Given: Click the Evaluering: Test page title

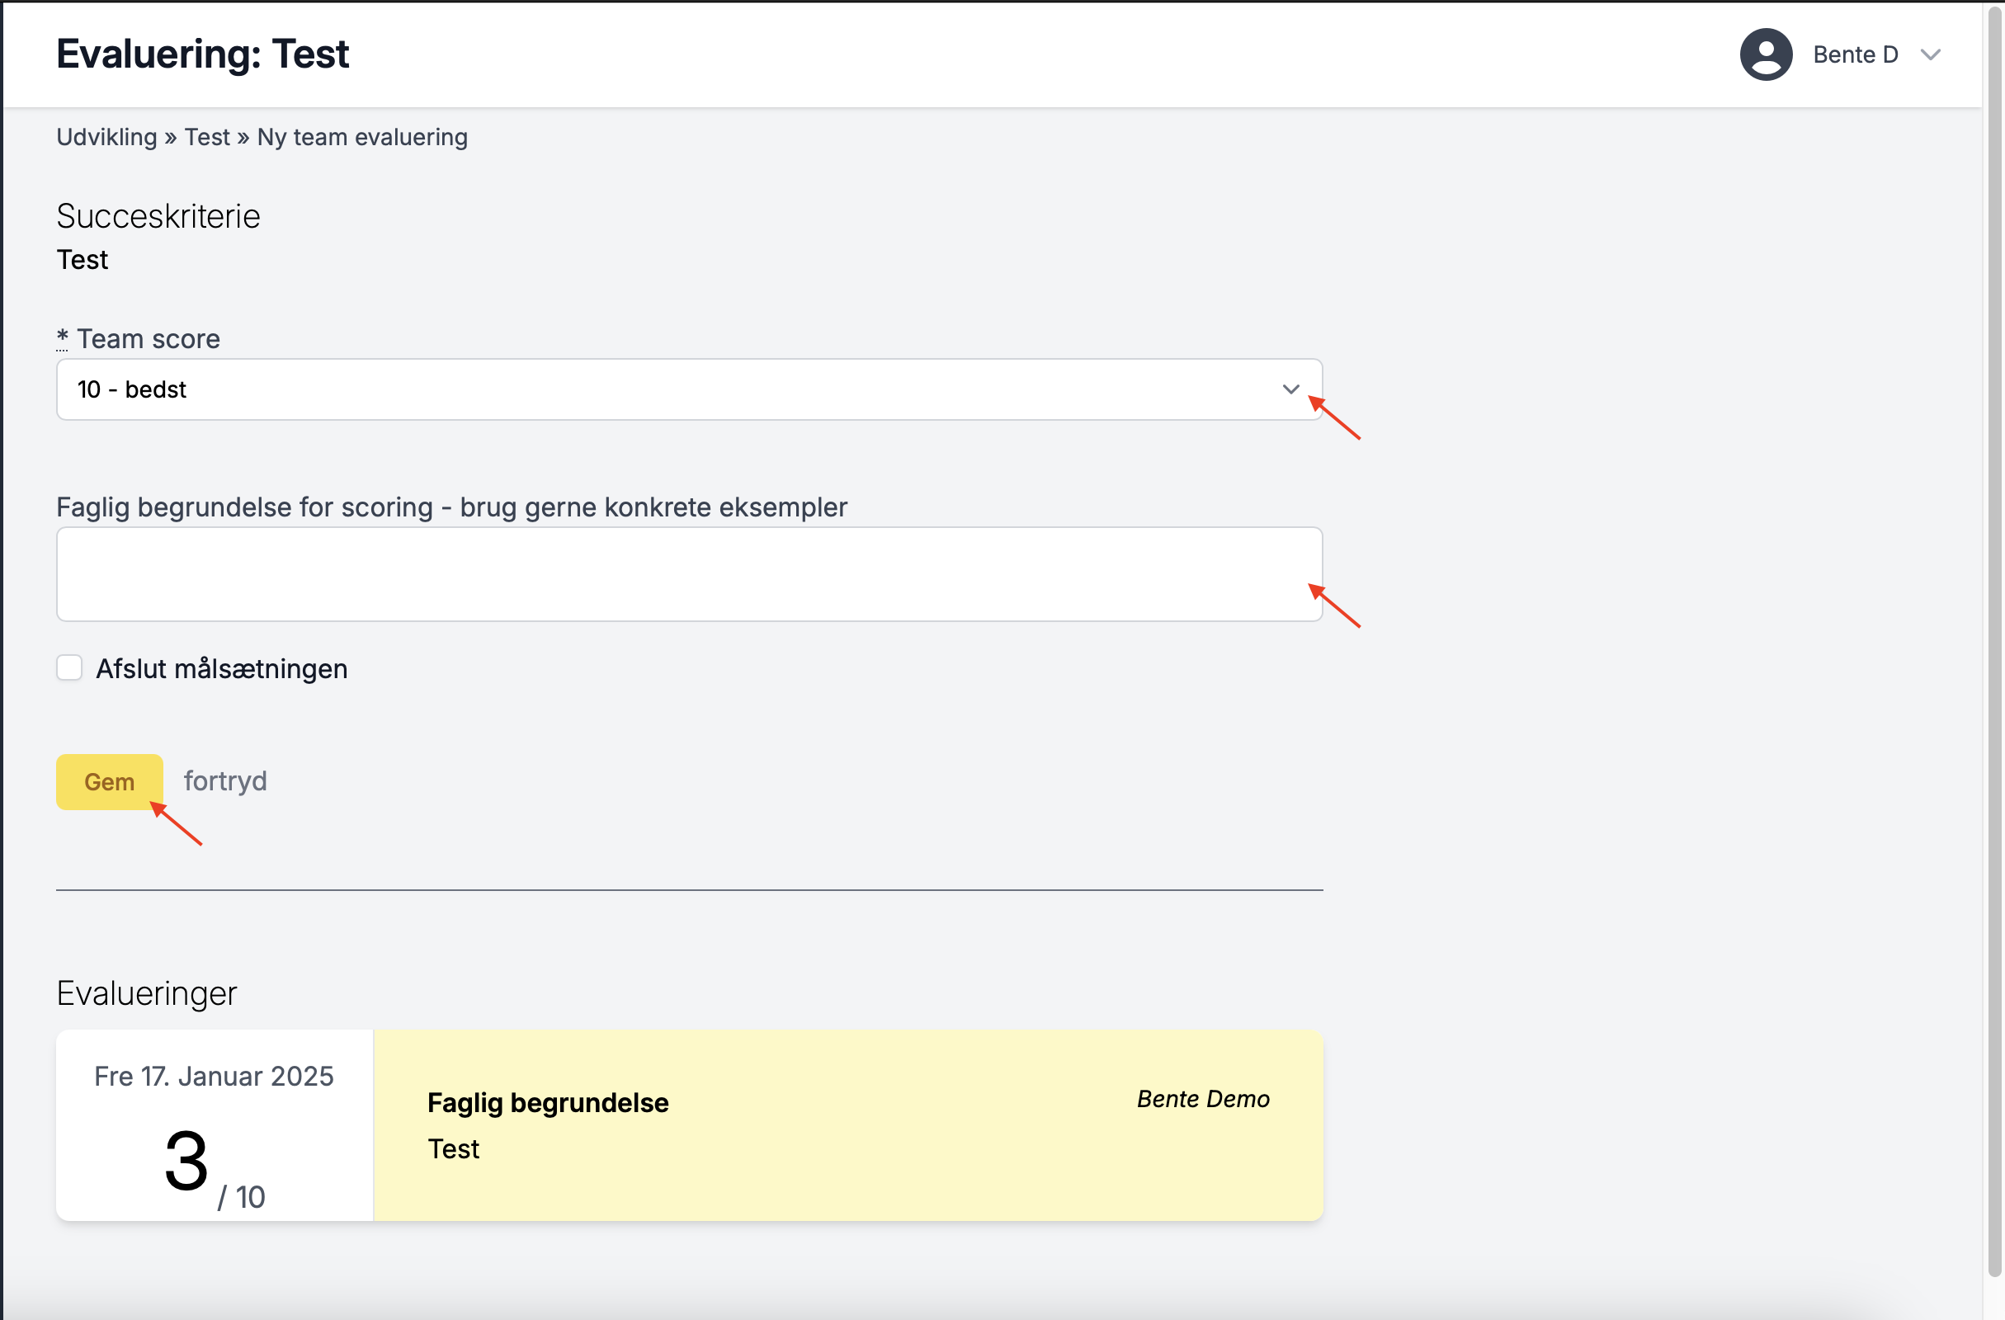Looking at the screenshot, I should click(x=202, y=54).
